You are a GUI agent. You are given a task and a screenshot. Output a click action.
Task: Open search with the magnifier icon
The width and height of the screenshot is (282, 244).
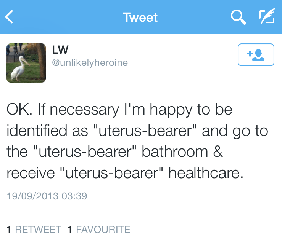click(x=238, y=17)
